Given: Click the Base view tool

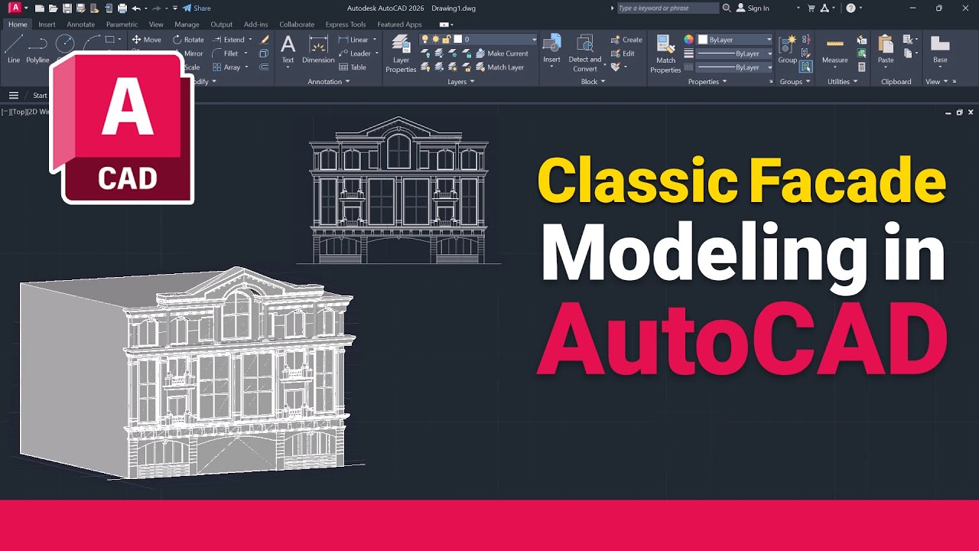Looking at the screenshot, I should pos(940,49).
